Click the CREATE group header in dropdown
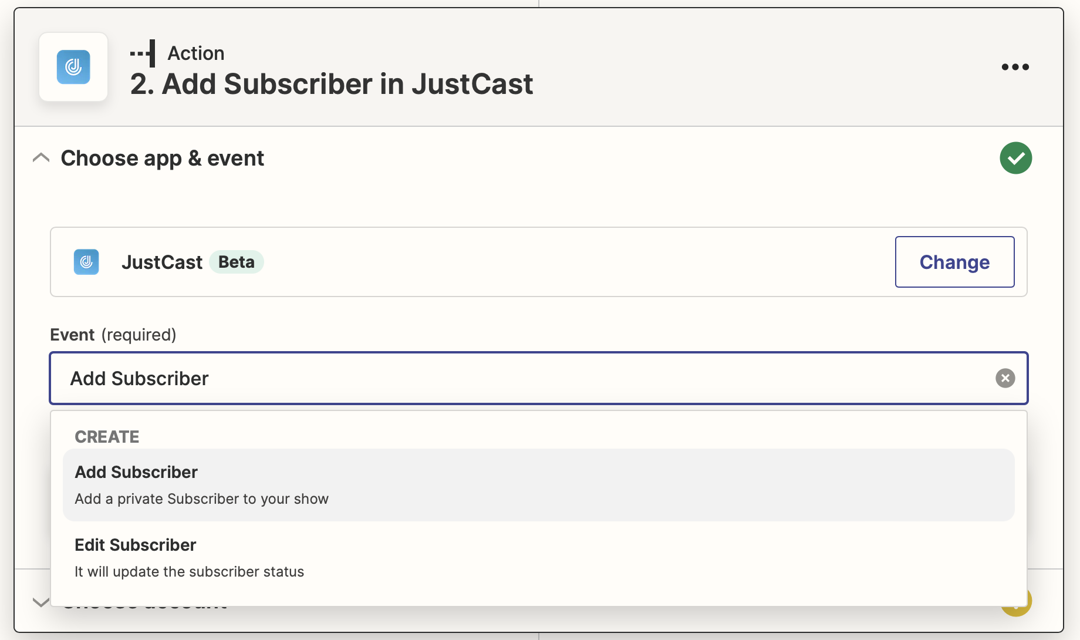 click(107, 437)
